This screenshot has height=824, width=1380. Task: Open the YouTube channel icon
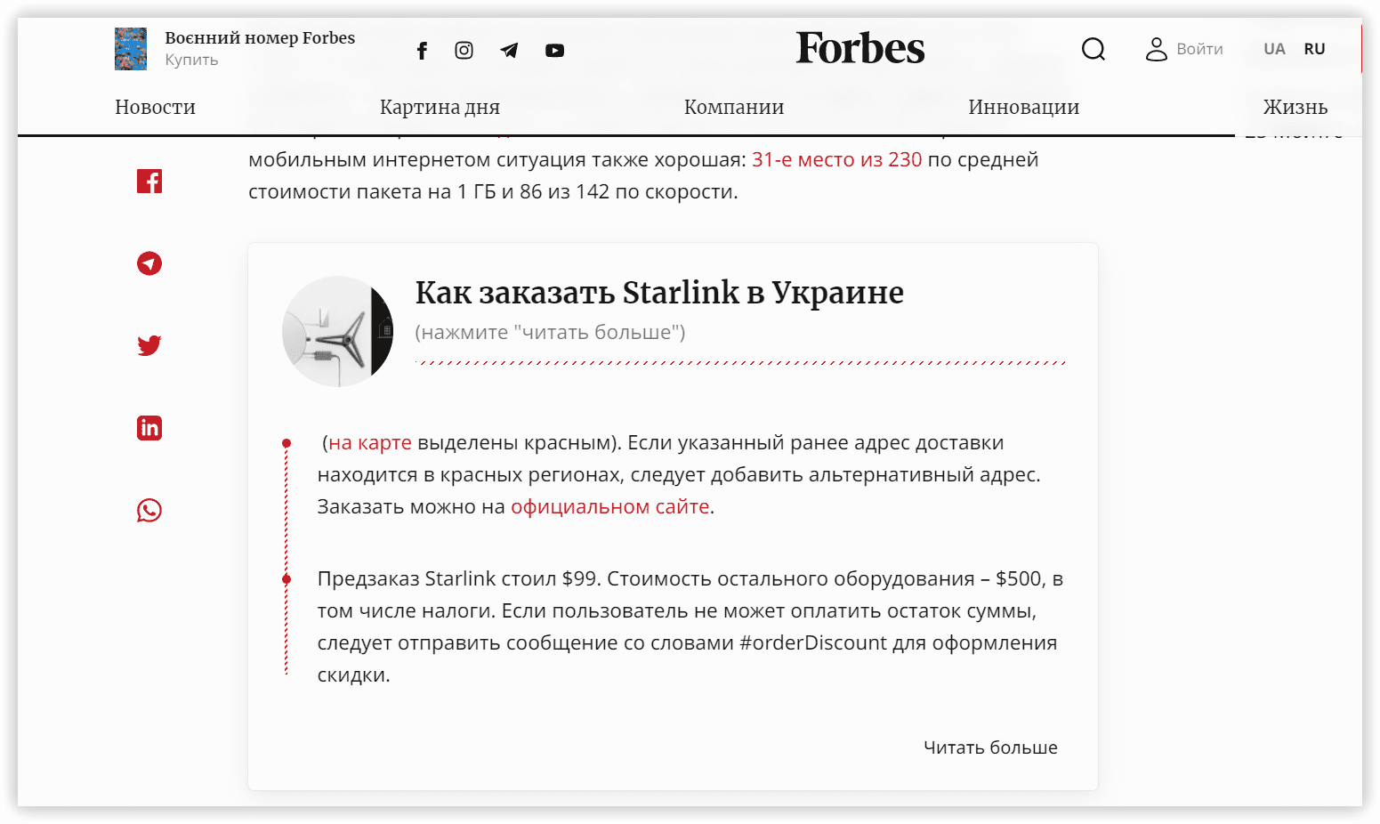[554, 50]
